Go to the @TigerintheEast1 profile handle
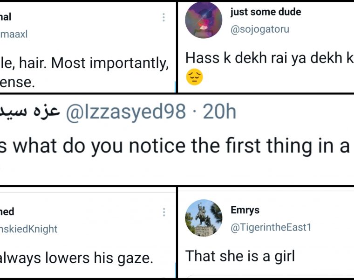Viewport: 354px width, 280px height. click(x=271, y=227)
